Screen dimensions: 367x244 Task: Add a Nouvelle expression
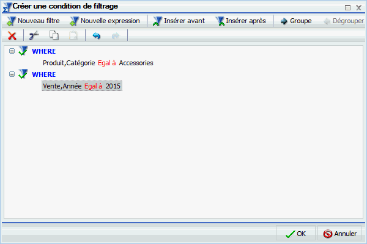pos(105,21)
